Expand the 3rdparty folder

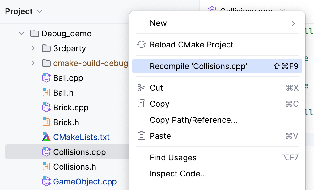pos(33,48)
